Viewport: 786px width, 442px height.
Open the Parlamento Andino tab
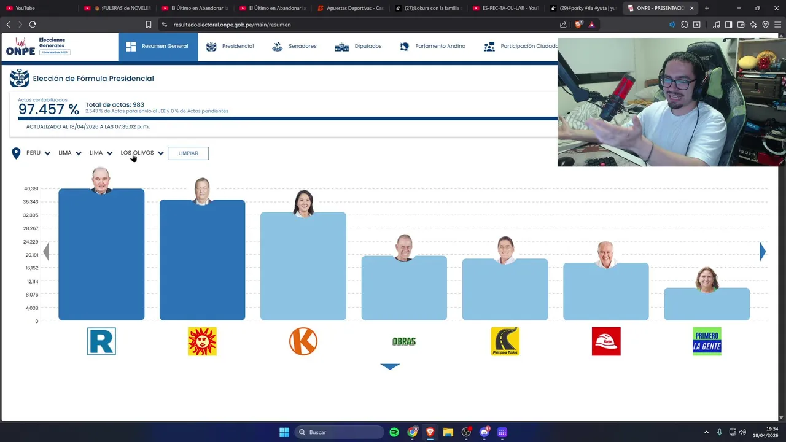point(432,47)
